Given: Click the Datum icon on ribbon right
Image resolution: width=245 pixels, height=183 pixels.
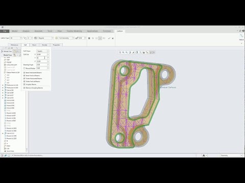Looking at the screenshot, I should 241,37.
